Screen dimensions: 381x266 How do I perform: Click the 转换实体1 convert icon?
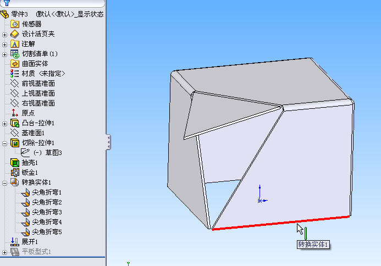(15, 182)
